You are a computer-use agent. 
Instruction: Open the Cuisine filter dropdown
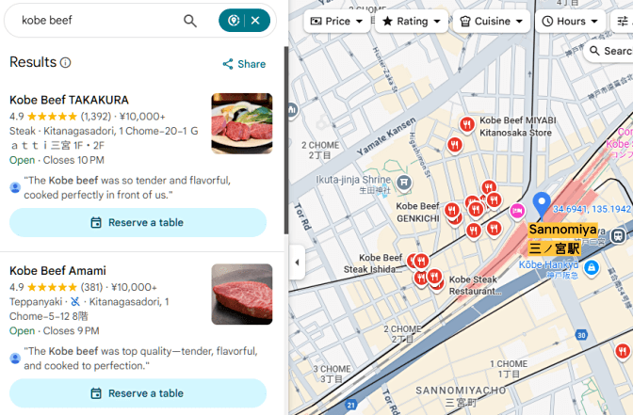(x=492, y=22)
